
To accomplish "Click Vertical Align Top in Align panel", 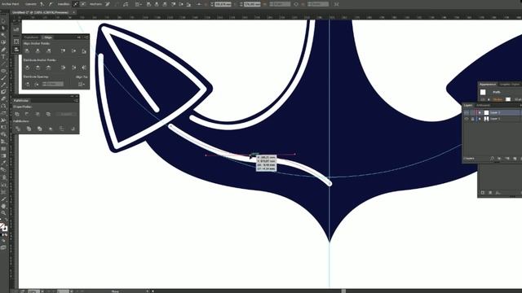I will [x=63, y=50].
